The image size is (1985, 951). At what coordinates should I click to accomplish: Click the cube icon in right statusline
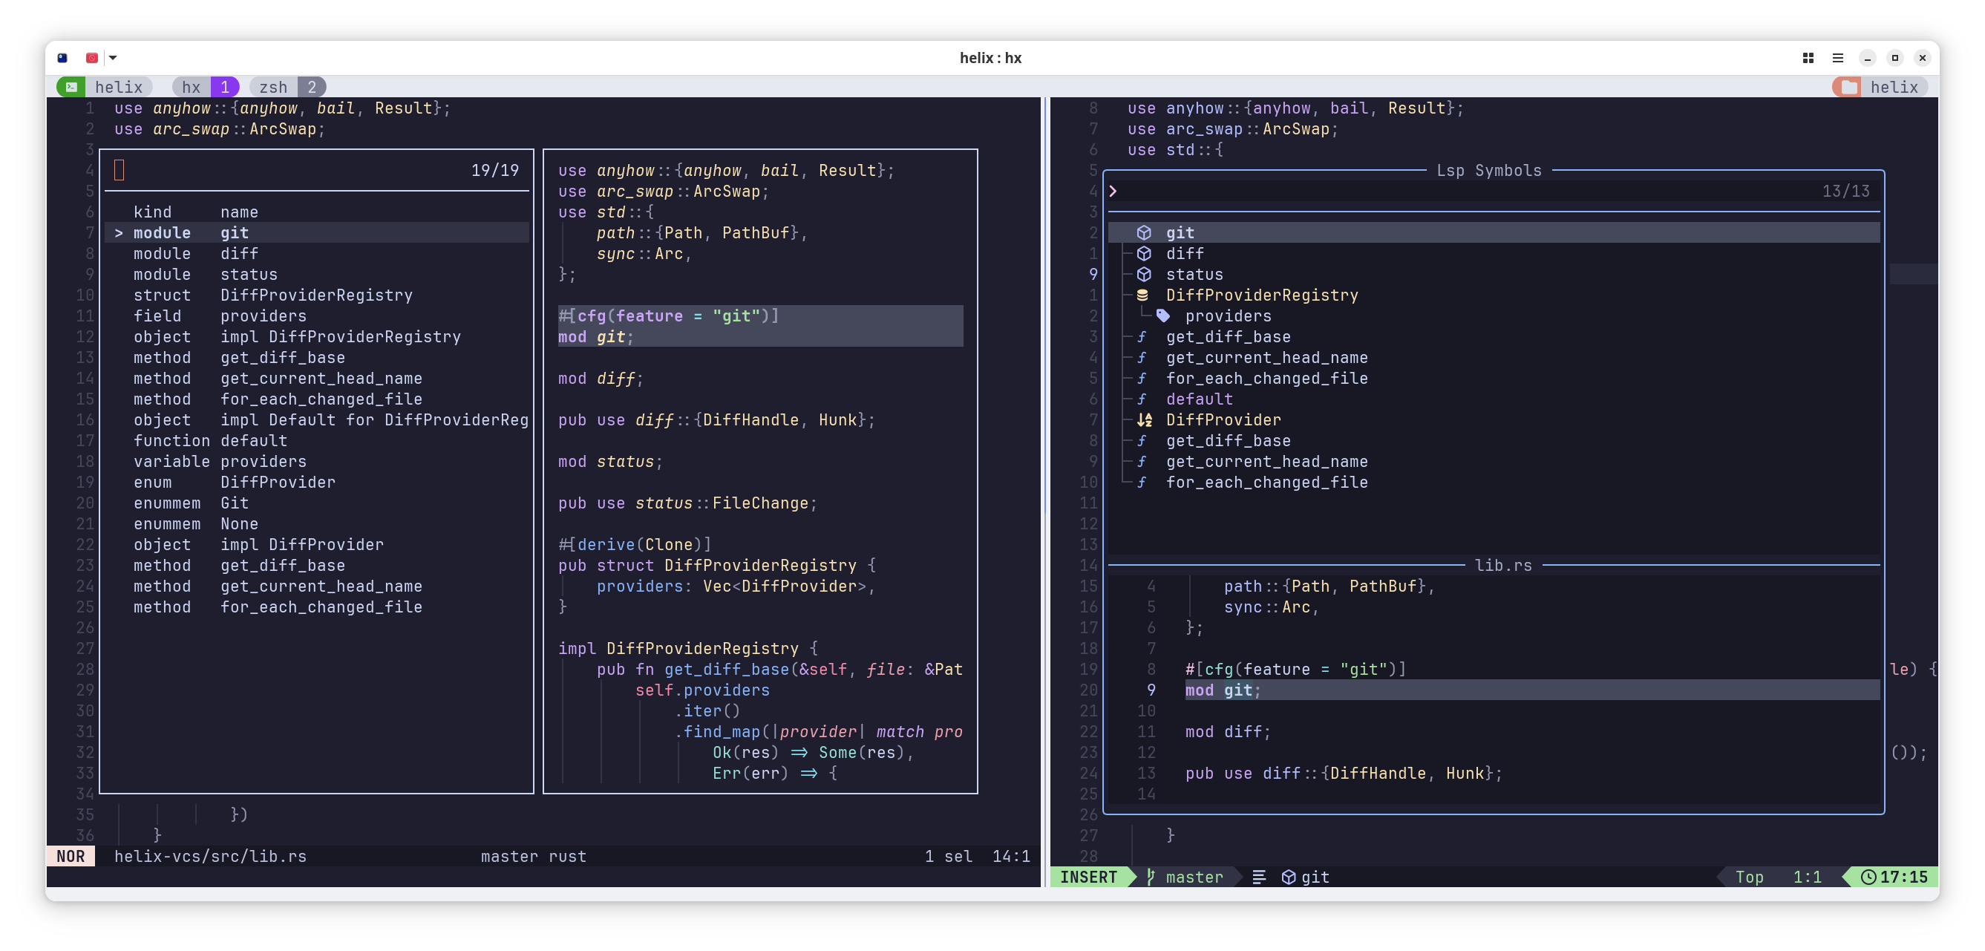coord(1289,877)
